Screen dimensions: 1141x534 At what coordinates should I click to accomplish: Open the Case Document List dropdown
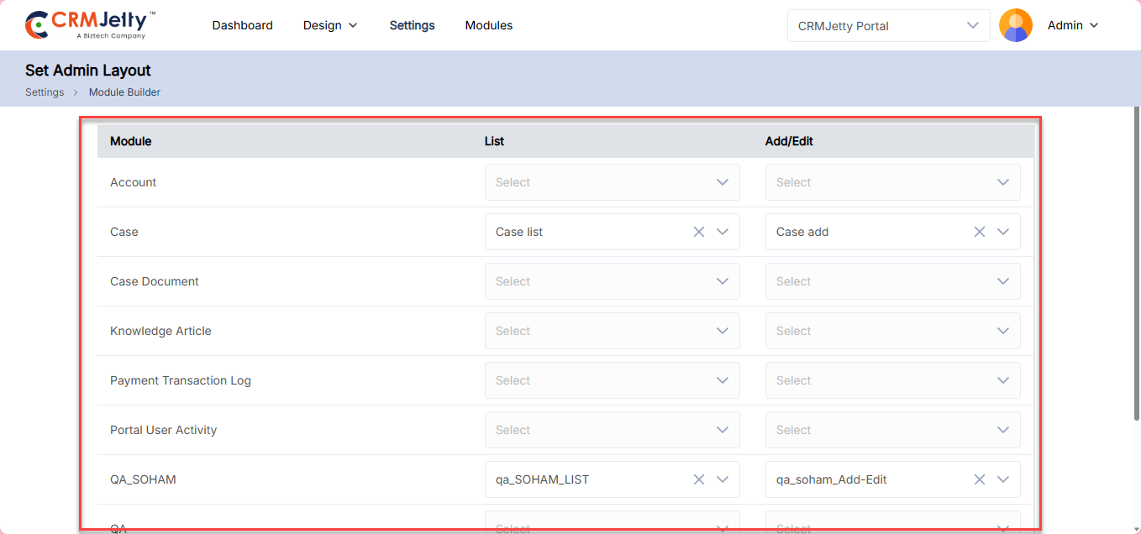point(611,281)
